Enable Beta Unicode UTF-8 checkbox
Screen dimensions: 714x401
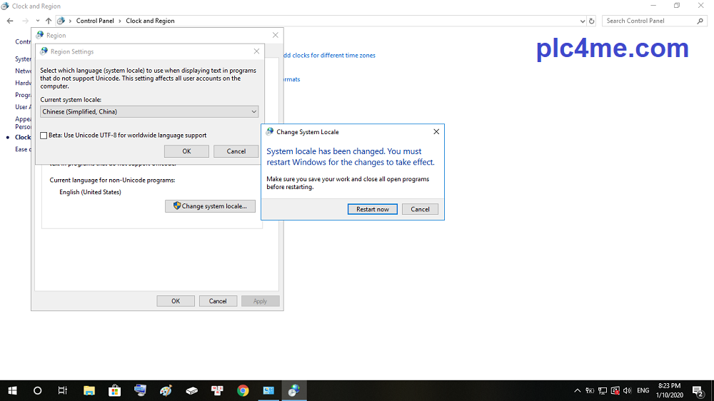coord(44,135)
